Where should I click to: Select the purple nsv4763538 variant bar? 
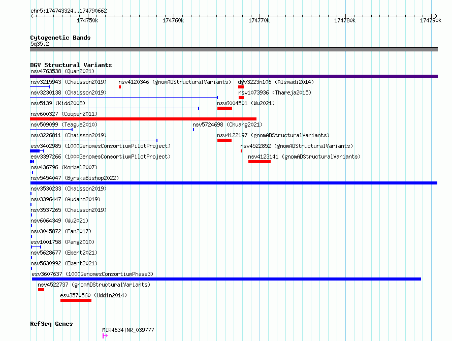click(x=234, y=76)
